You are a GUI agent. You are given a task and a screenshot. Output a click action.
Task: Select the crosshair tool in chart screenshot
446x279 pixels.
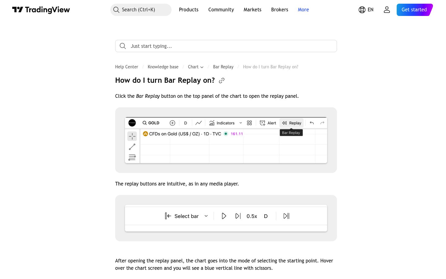tap(132, 136)
